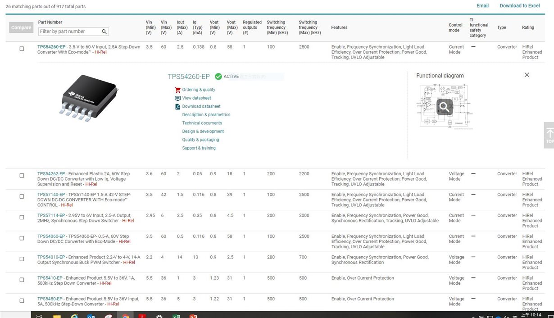Mark the TPS54010-EP checkbox

tap(22, 259)
